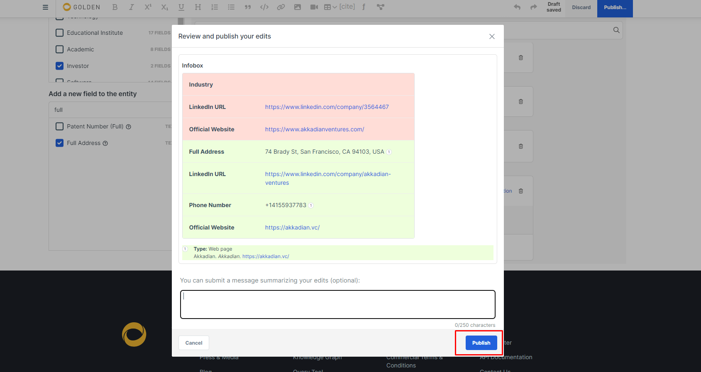Check the Educational Institute checkbox
Screen dimensions: 701x372
coord(60,33)
